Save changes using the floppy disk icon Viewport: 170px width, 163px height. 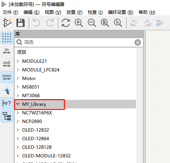click(21, 23)
